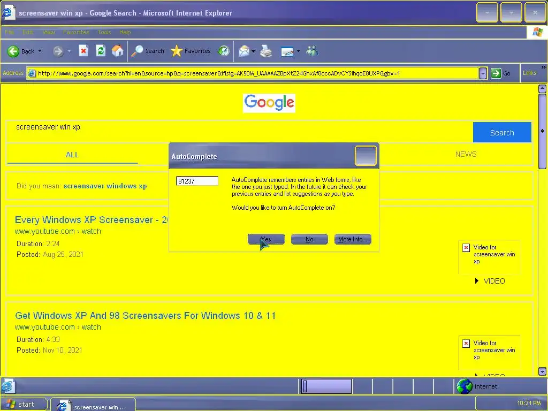Image resolution: width=548 pixels, height=411 pixels.
Task: Click More Info in AutoComplete dialog
Action: (353, 239)
